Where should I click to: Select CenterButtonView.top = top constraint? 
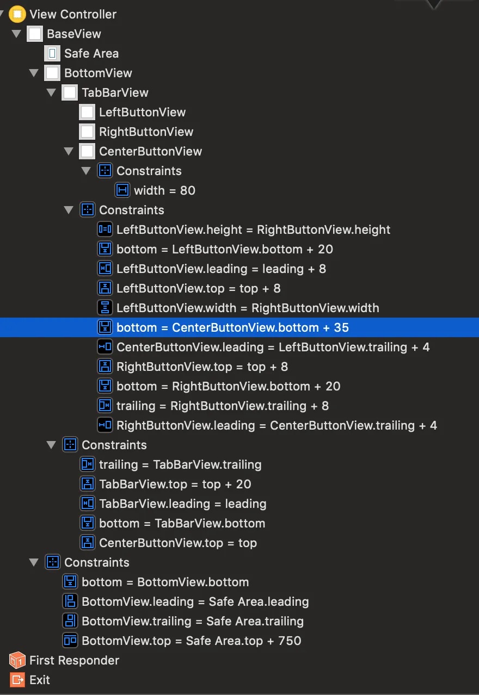[x=177, y=543]
